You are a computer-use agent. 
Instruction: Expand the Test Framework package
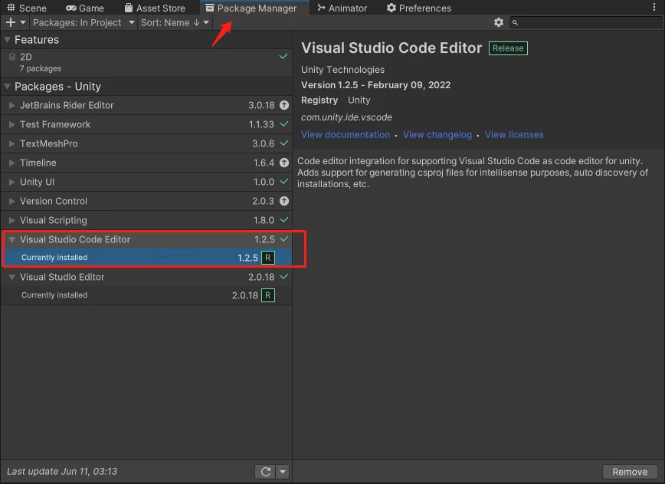point(12,124)
